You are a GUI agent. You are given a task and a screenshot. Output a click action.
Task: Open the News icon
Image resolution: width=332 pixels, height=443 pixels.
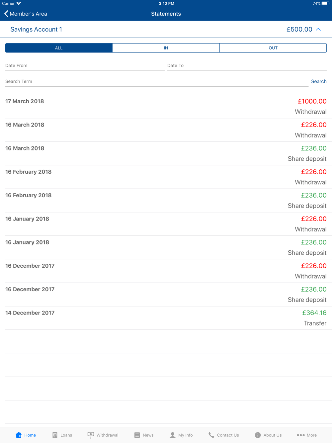137,435
